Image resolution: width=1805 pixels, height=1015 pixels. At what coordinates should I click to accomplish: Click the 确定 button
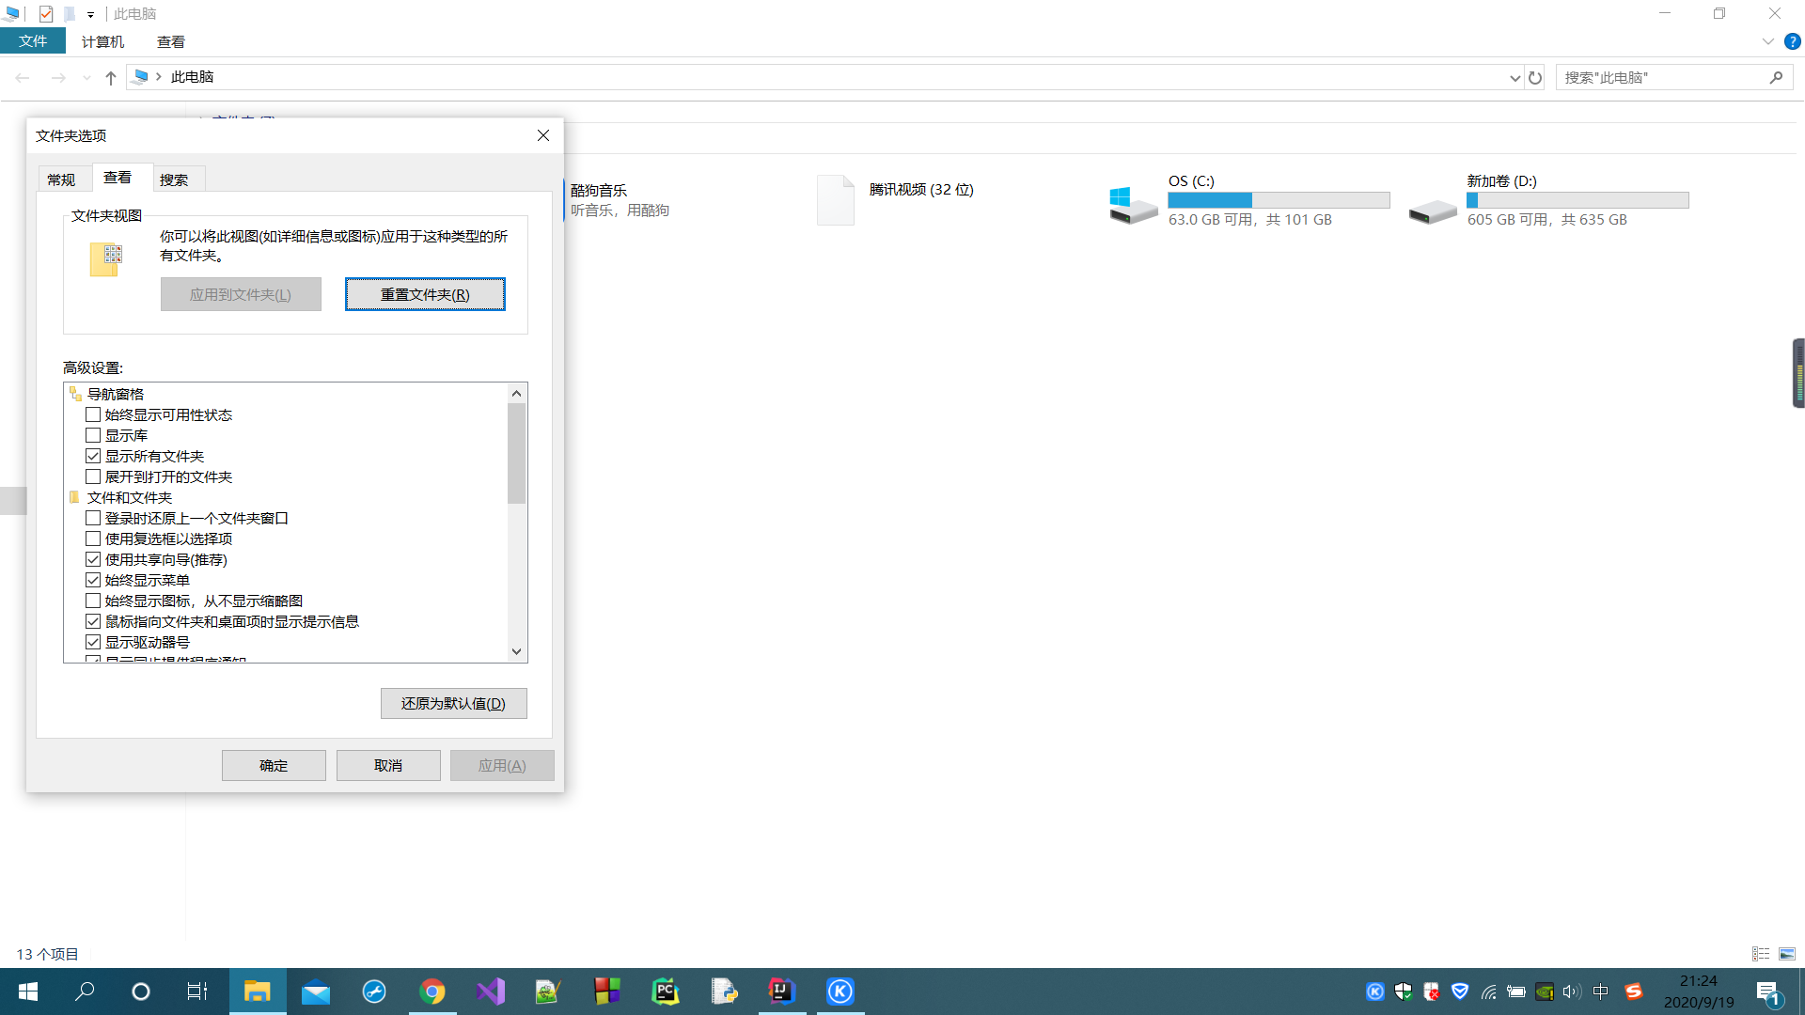pyautogui.click(x=274, y=766)
